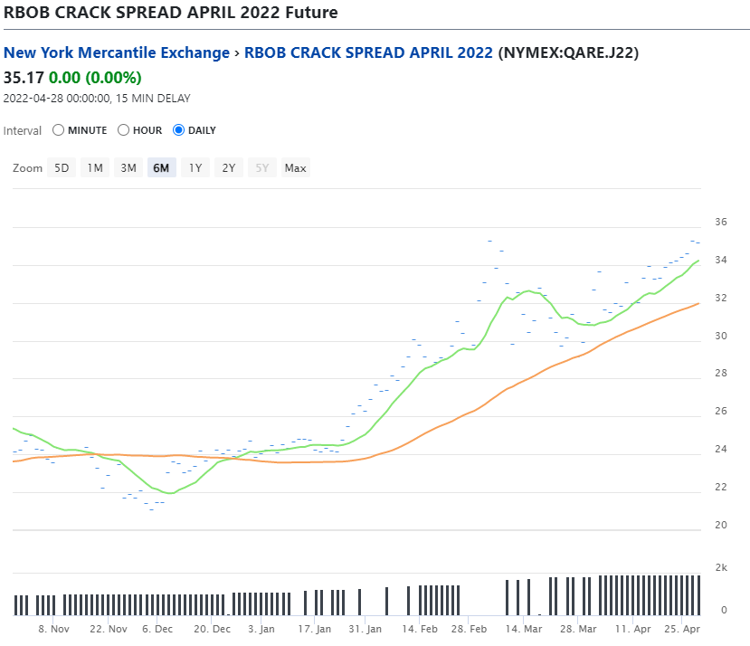
Task: Click the 14. Mar date axis label
Action: pos(524,629)
